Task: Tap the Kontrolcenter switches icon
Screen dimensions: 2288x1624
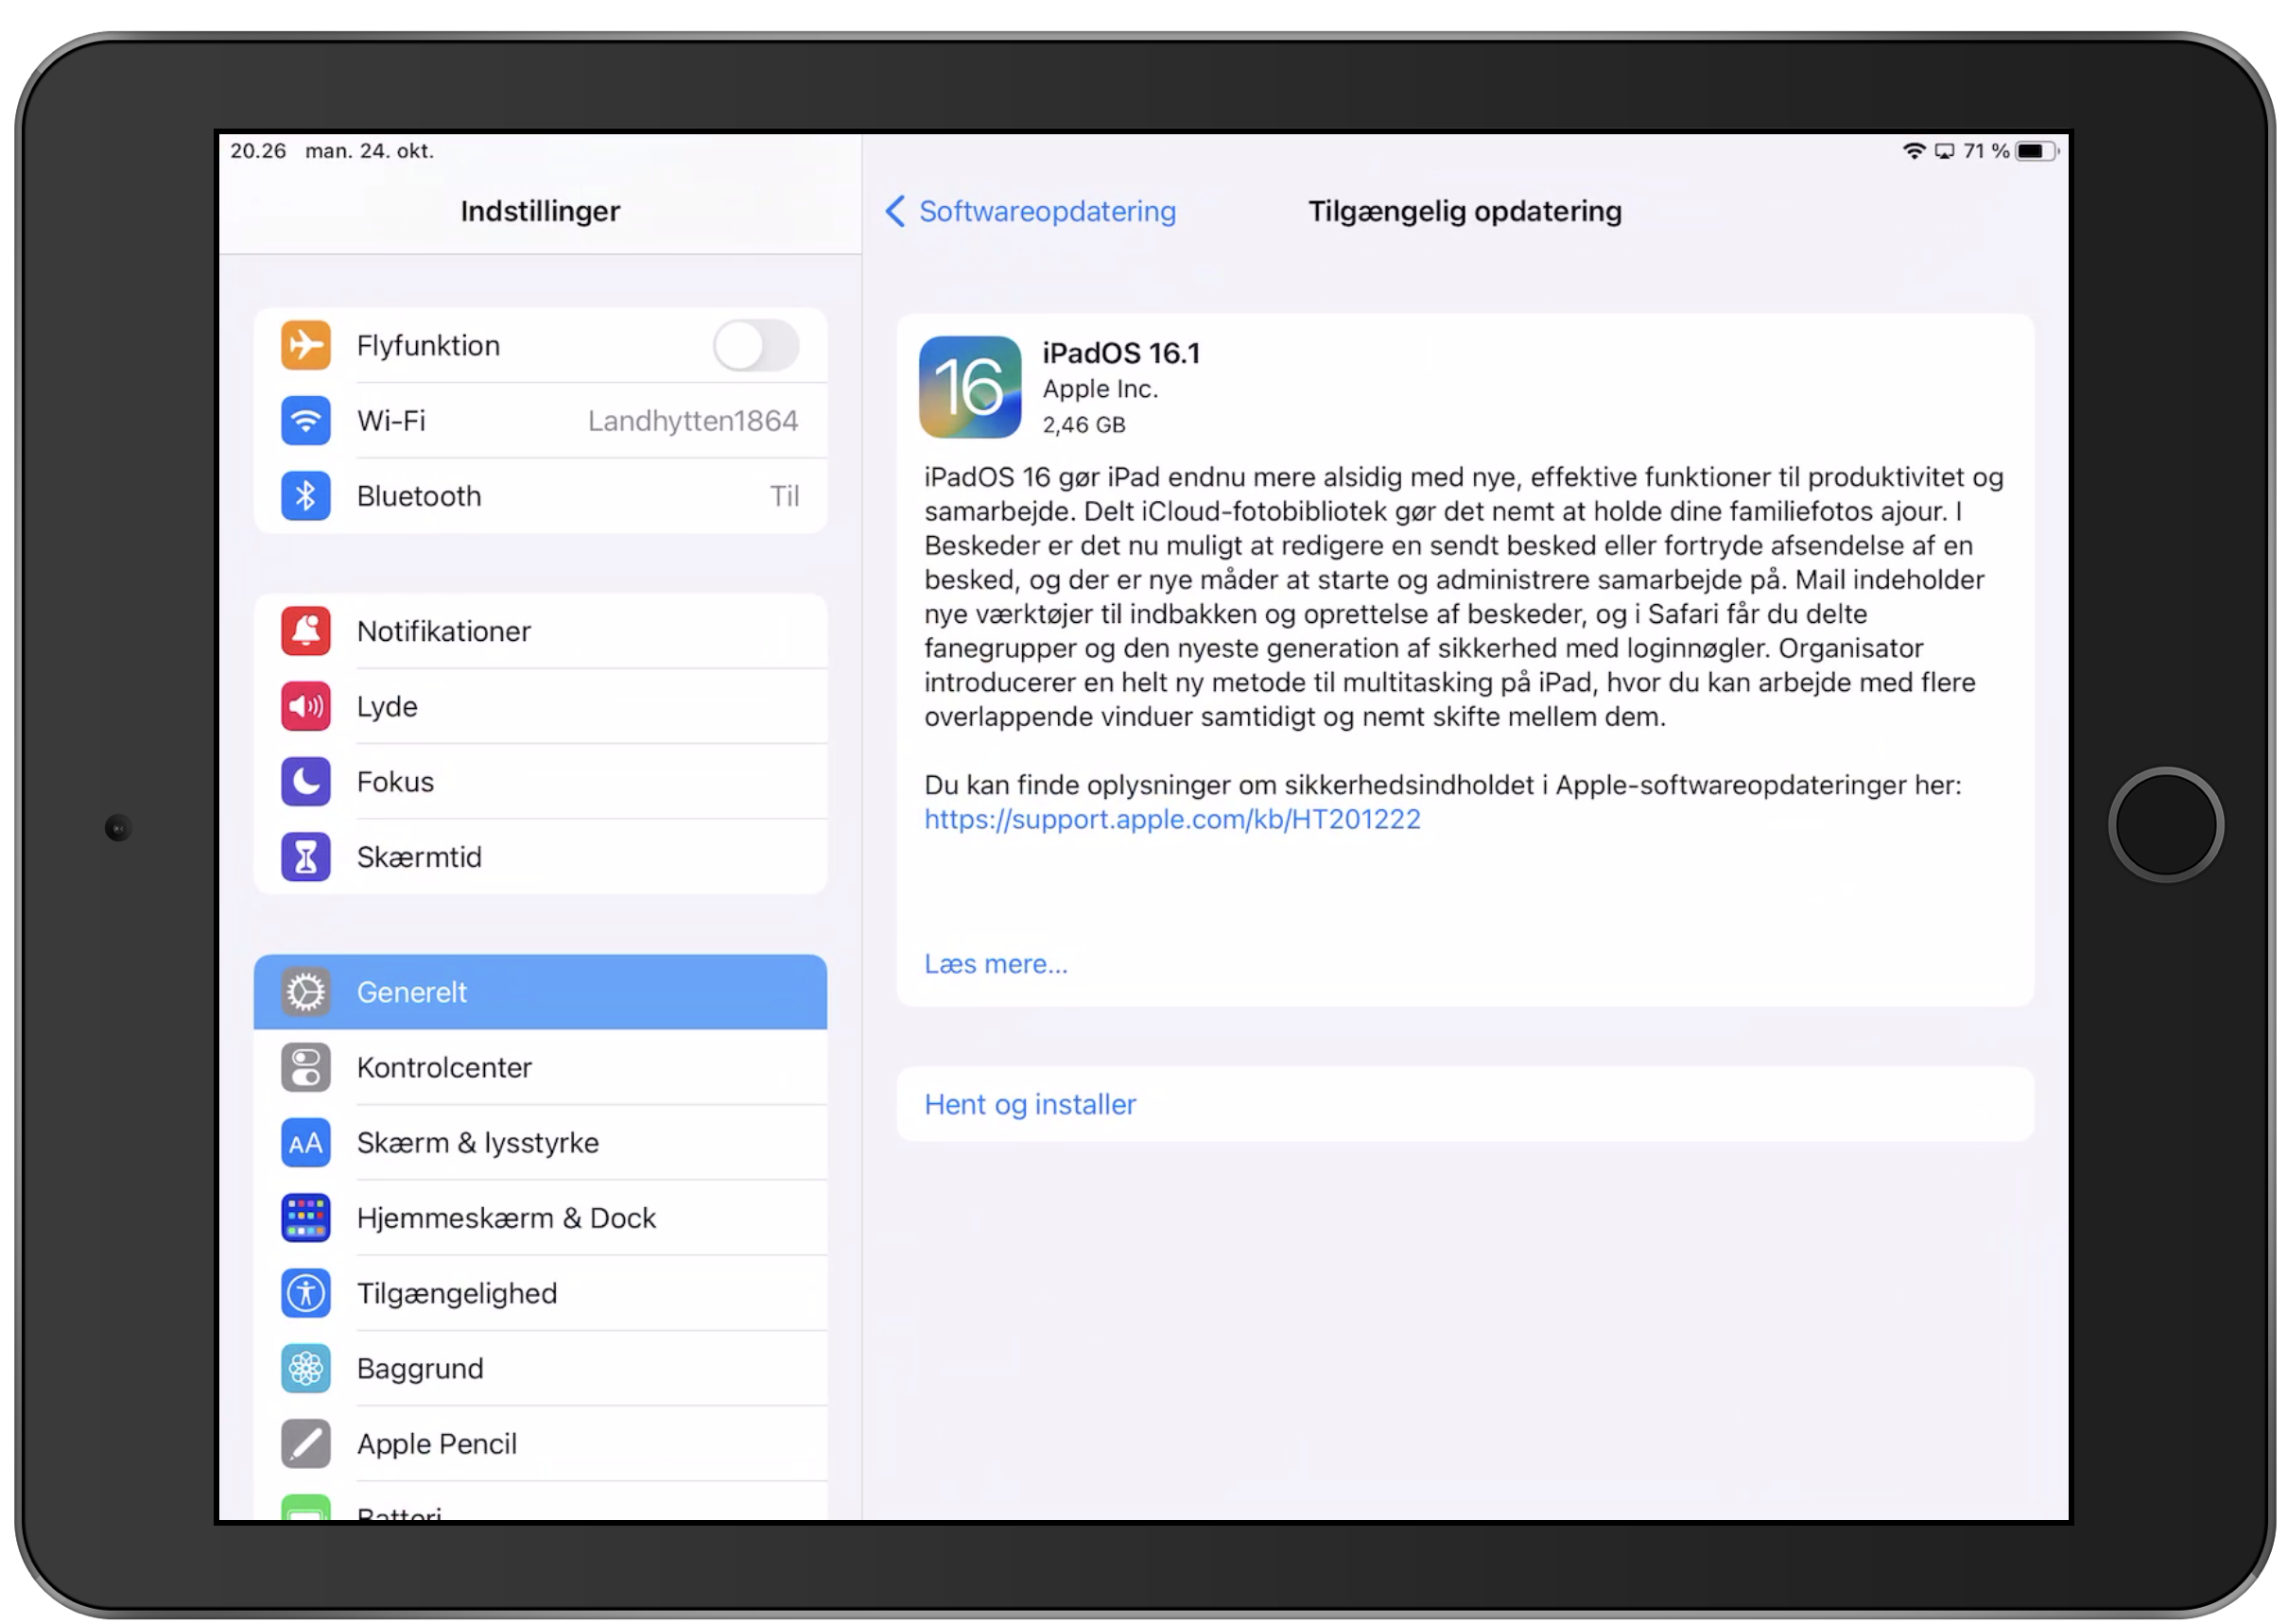Action: 305,1067
